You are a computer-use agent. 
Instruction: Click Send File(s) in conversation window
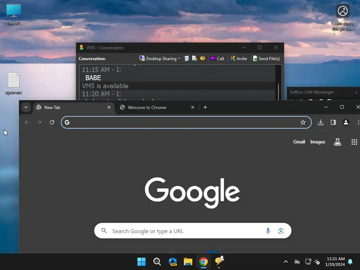click(266, 59)
